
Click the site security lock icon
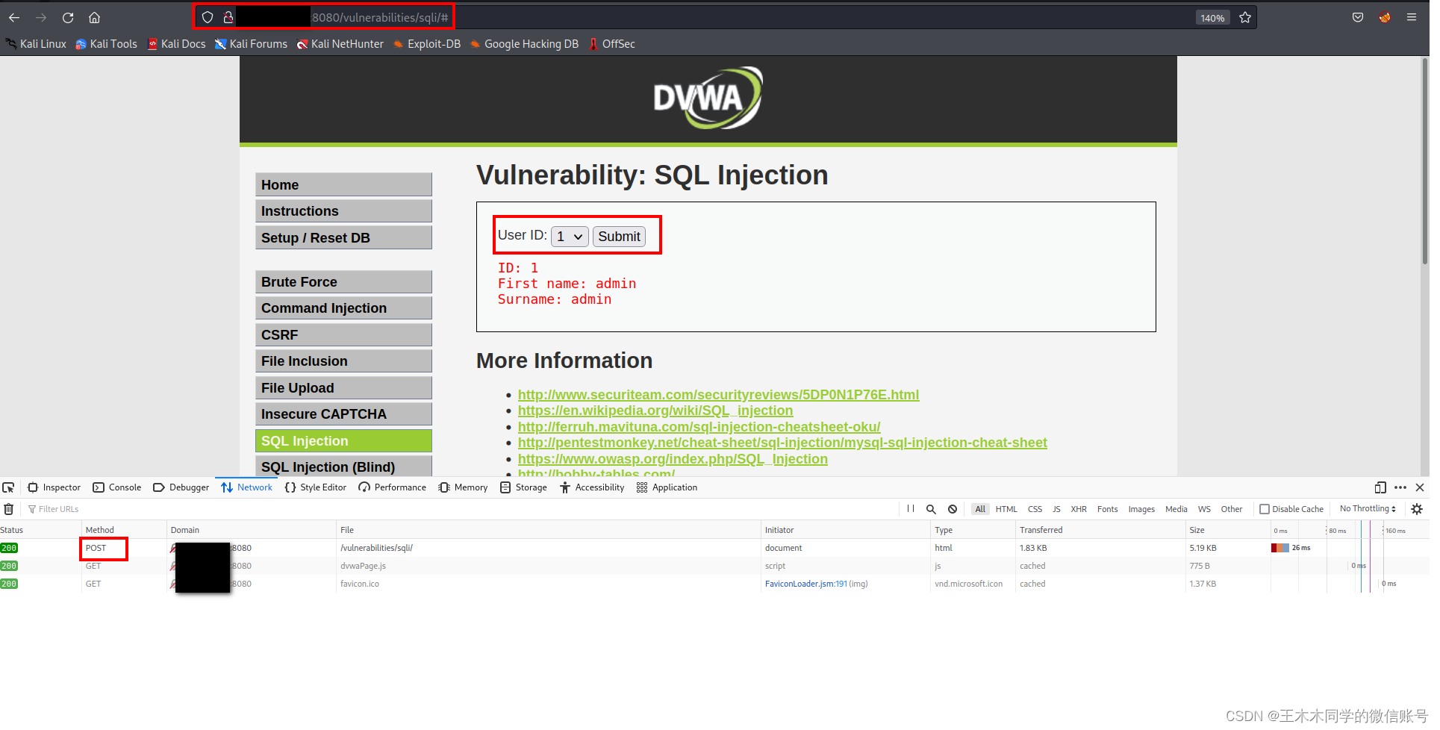click(x=228, y=17)
